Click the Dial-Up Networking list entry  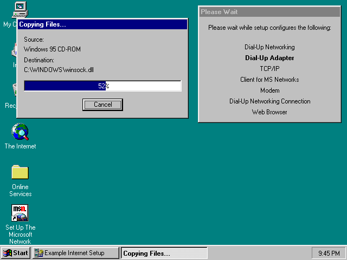click(x=269, y=47)
